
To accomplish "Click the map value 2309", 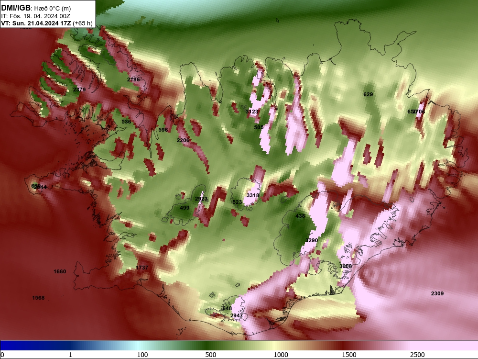I will pos(437,293).
